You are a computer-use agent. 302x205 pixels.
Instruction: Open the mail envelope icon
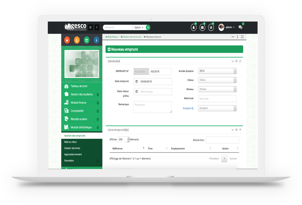[202, 27]
